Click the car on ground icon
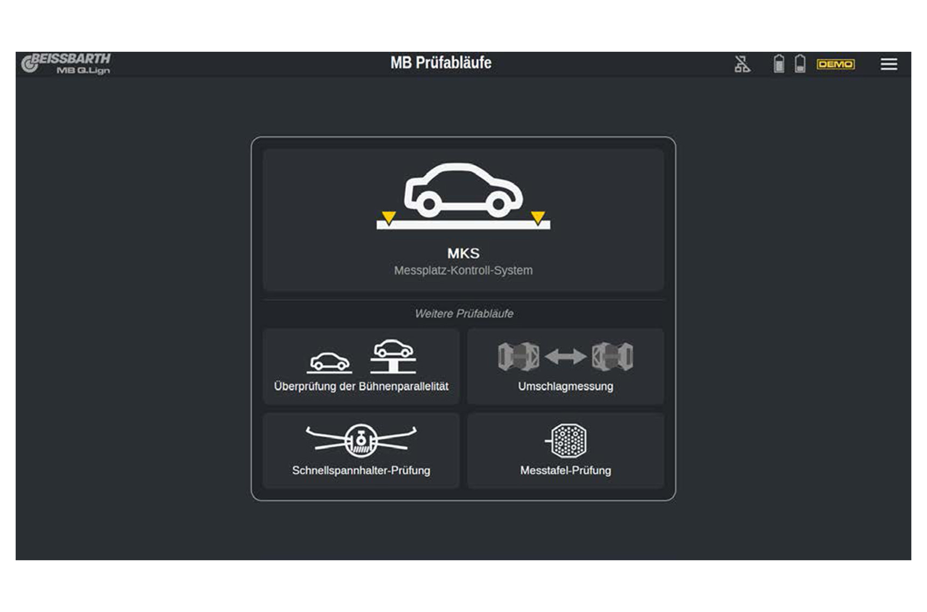 [x=329, y=362]
